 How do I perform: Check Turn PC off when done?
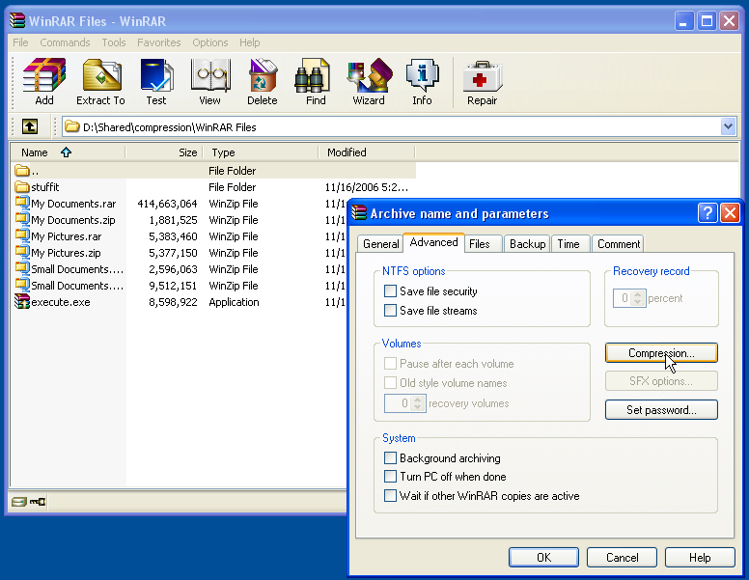[x=390, y=477]
